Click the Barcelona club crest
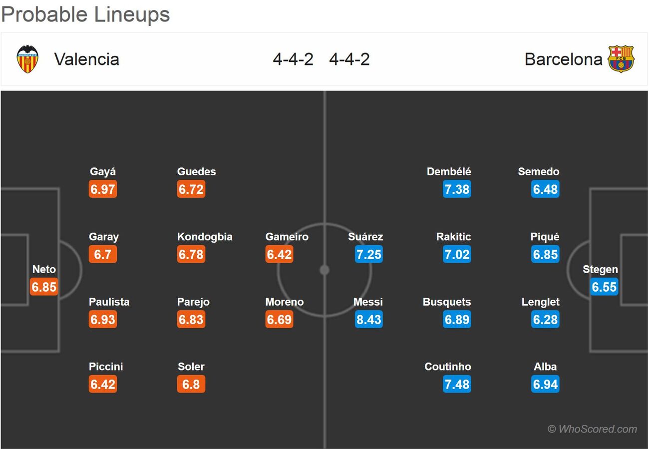This screenshot has width=649, height=449. (621, 59)
